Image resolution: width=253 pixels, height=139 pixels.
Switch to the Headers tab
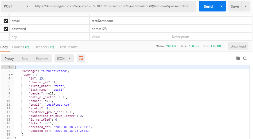click(44, 47)
